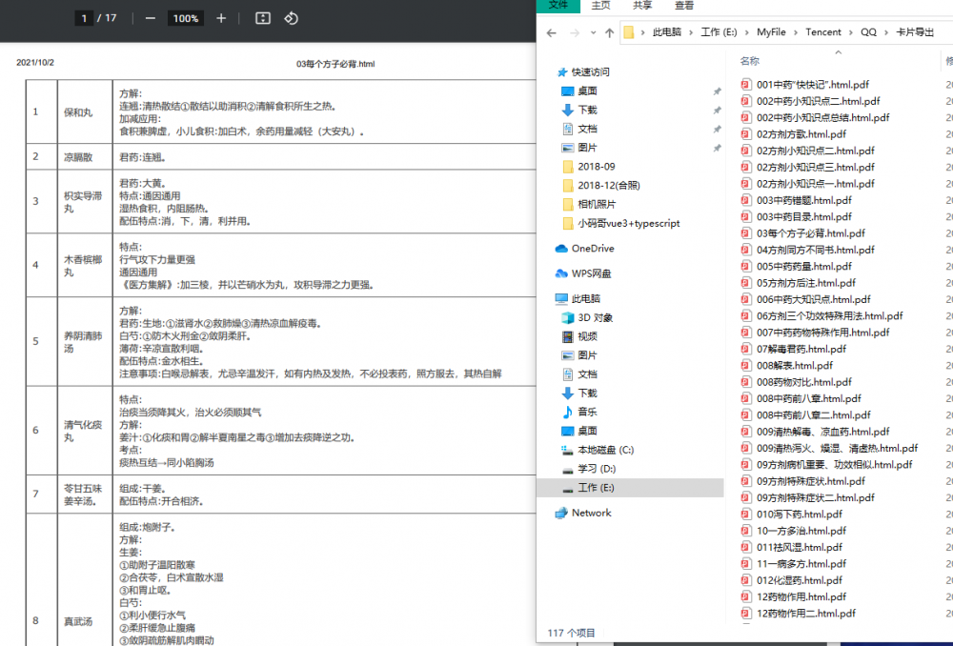Open the recent locations dropdown in Explorer

pyautogui.click(x=593, y=32)
